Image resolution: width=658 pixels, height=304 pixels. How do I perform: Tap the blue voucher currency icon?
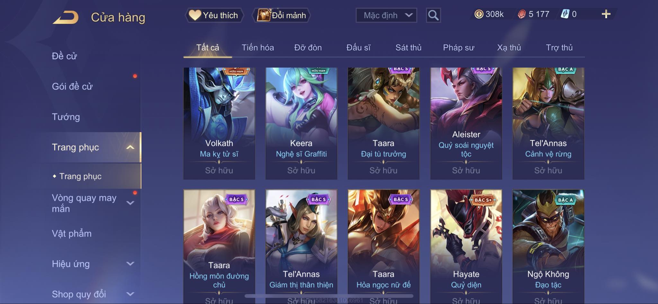click(565, 14)
